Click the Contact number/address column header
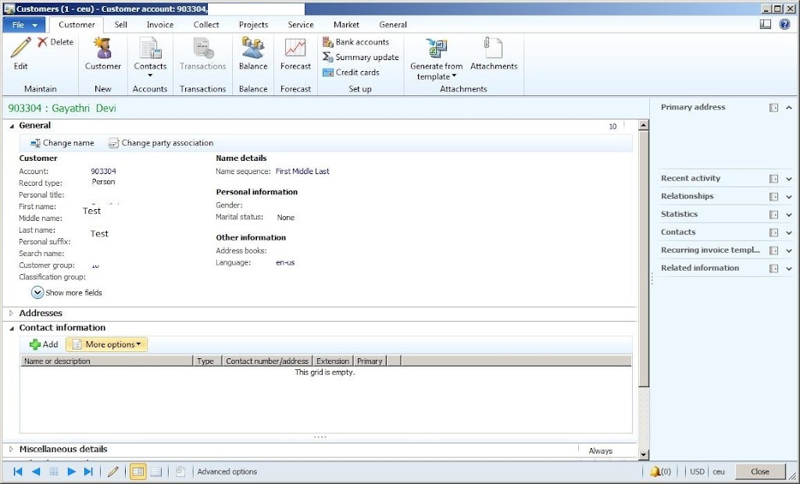This screenshot has height=484, width=800. [x=267, y=361]
